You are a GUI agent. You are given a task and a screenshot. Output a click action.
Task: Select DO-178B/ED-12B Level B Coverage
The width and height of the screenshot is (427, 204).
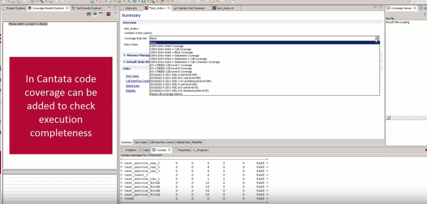click(x=265, y=68)
